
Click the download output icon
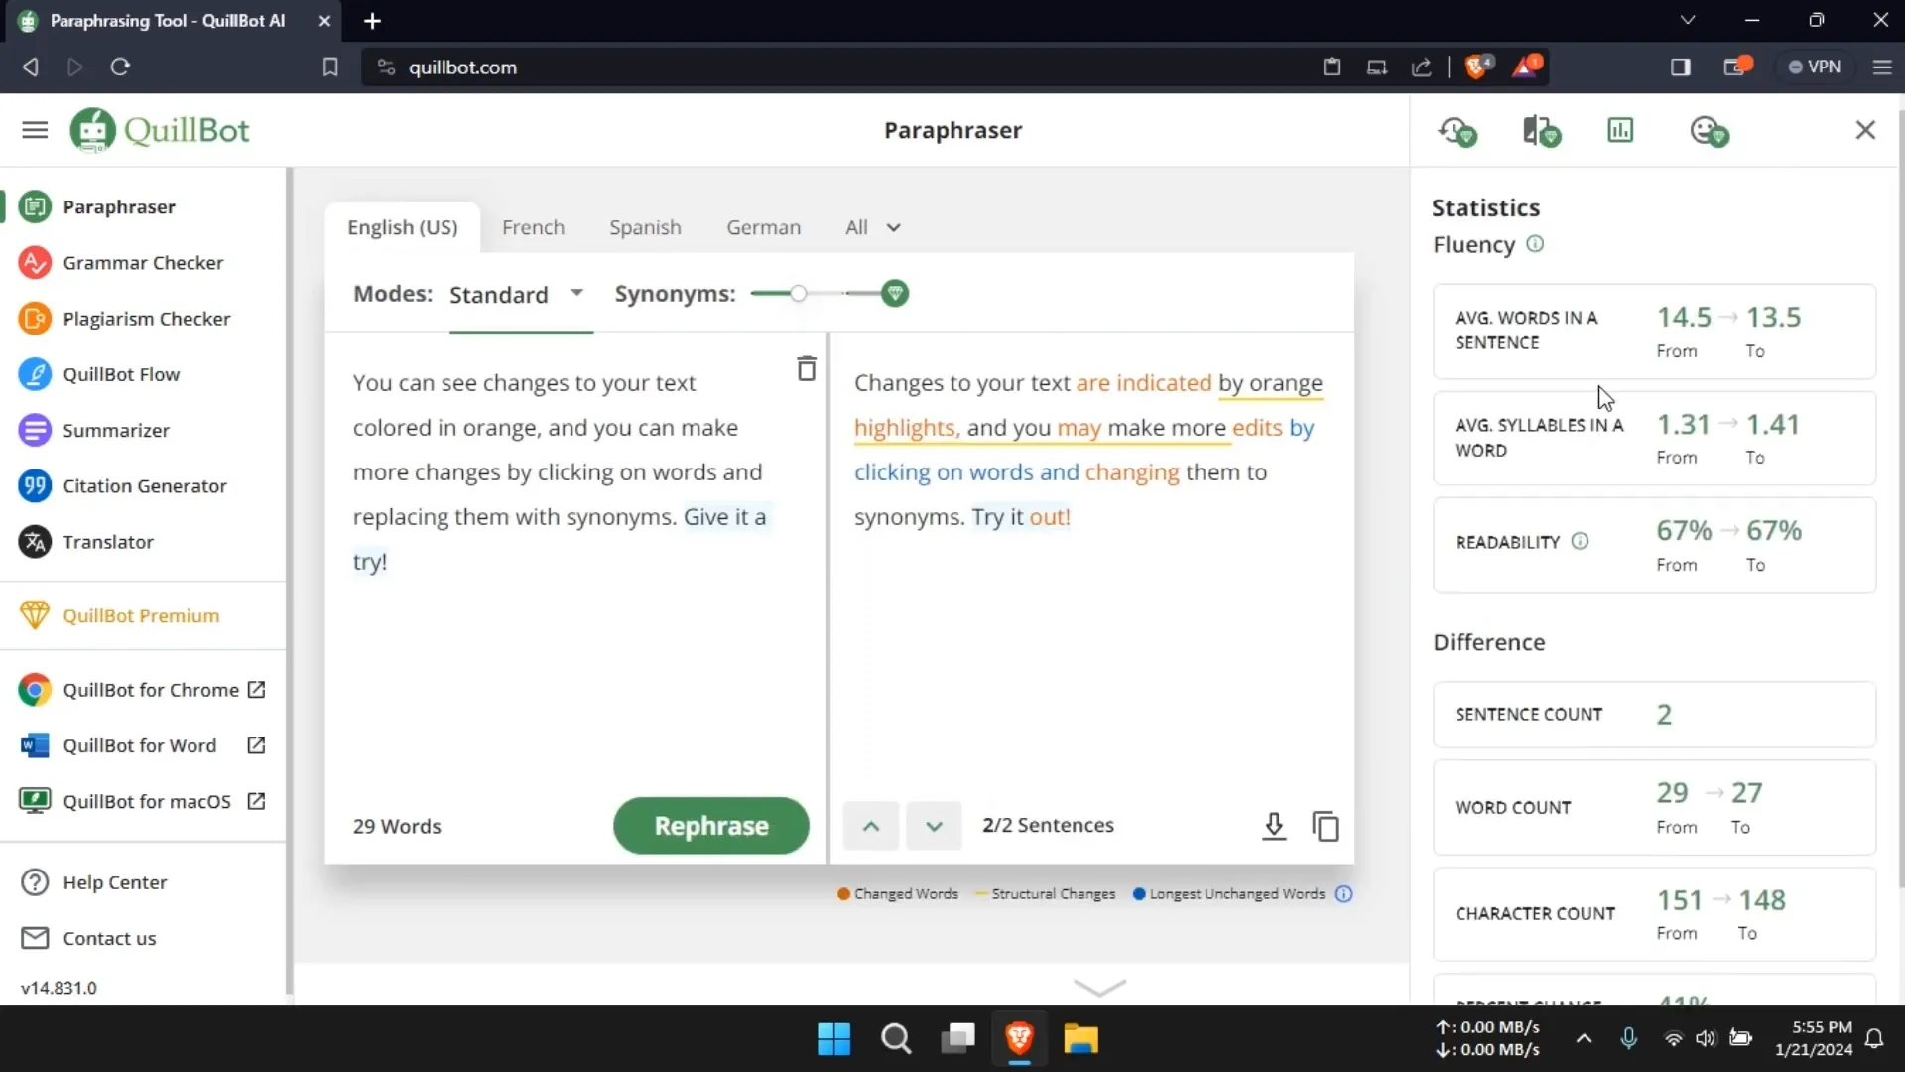tap(1272, 826)
